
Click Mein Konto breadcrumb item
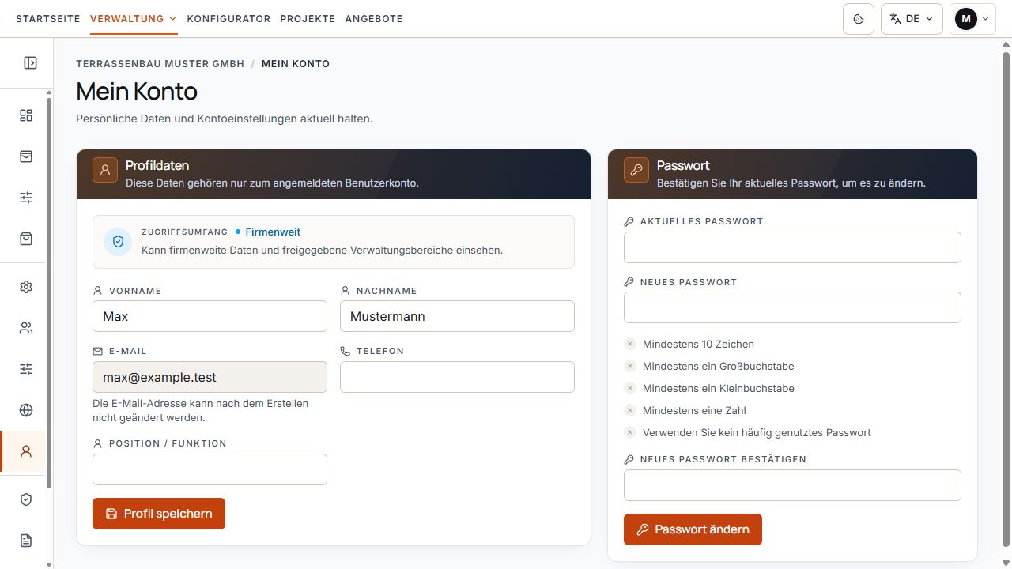[x=296, y=64]
